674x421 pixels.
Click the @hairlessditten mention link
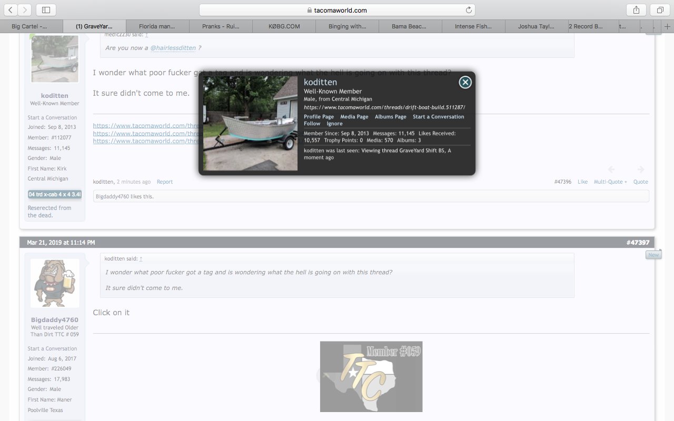pyautogui.click(x=173, y=48)
